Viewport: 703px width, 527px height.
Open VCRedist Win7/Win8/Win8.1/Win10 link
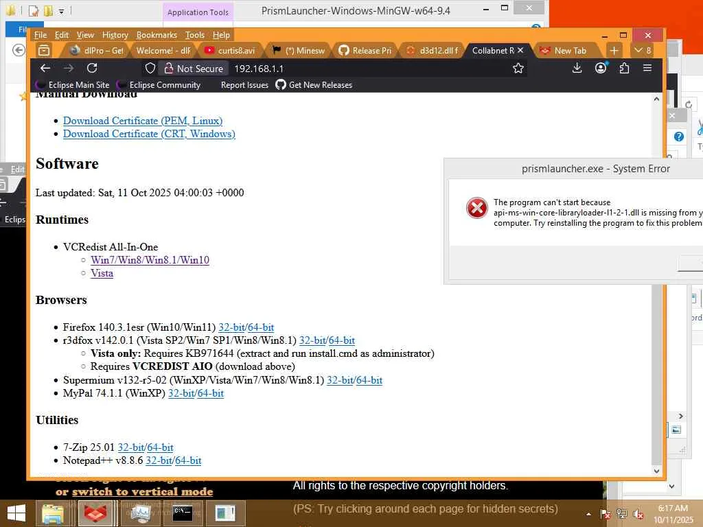(150, 260)
